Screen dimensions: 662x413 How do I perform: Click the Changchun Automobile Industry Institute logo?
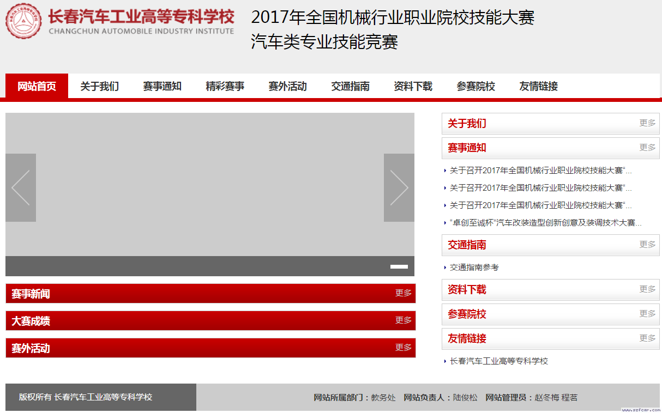click(23, 22)
